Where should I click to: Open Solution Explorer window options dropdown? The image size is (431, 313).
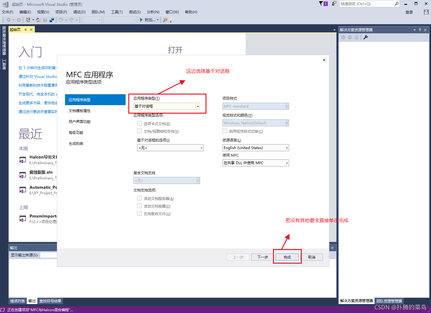[x=415, y=30]
